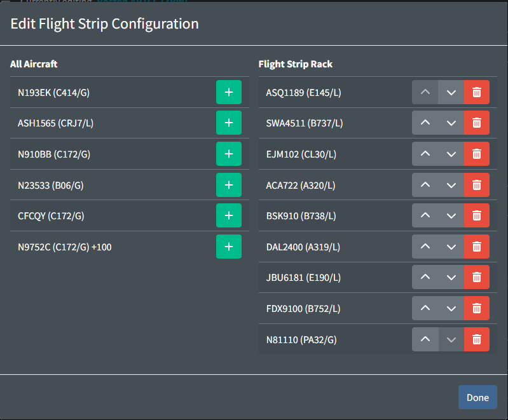The image size is (508, 420).
Task: Select ASQ1189 (E145/L) strip label
Action: (303, 93)
